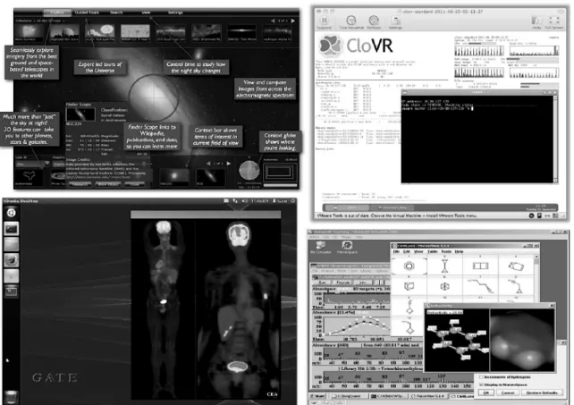574x405 pixels.
Task: Click the Restore Defaults button
Action: coord(542,392)
